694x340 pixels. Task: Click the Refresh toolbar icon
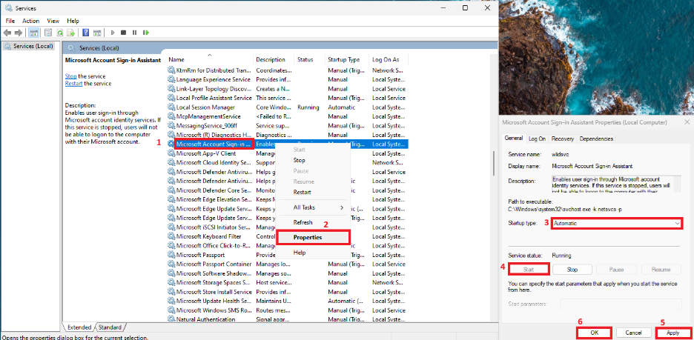click(59, 33)
